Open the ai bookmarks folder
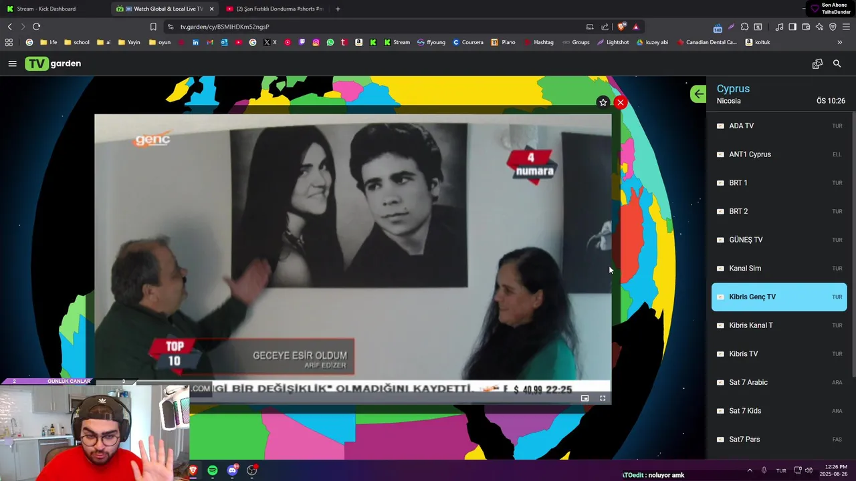This screenshot has height=481, width=856. 104,42
